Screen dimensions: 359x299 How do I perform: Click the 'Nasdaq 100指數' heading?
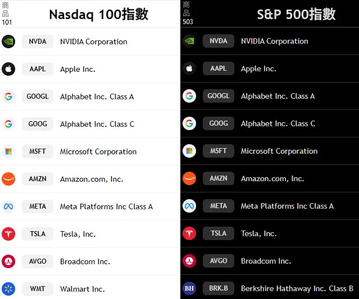point(99,15)
